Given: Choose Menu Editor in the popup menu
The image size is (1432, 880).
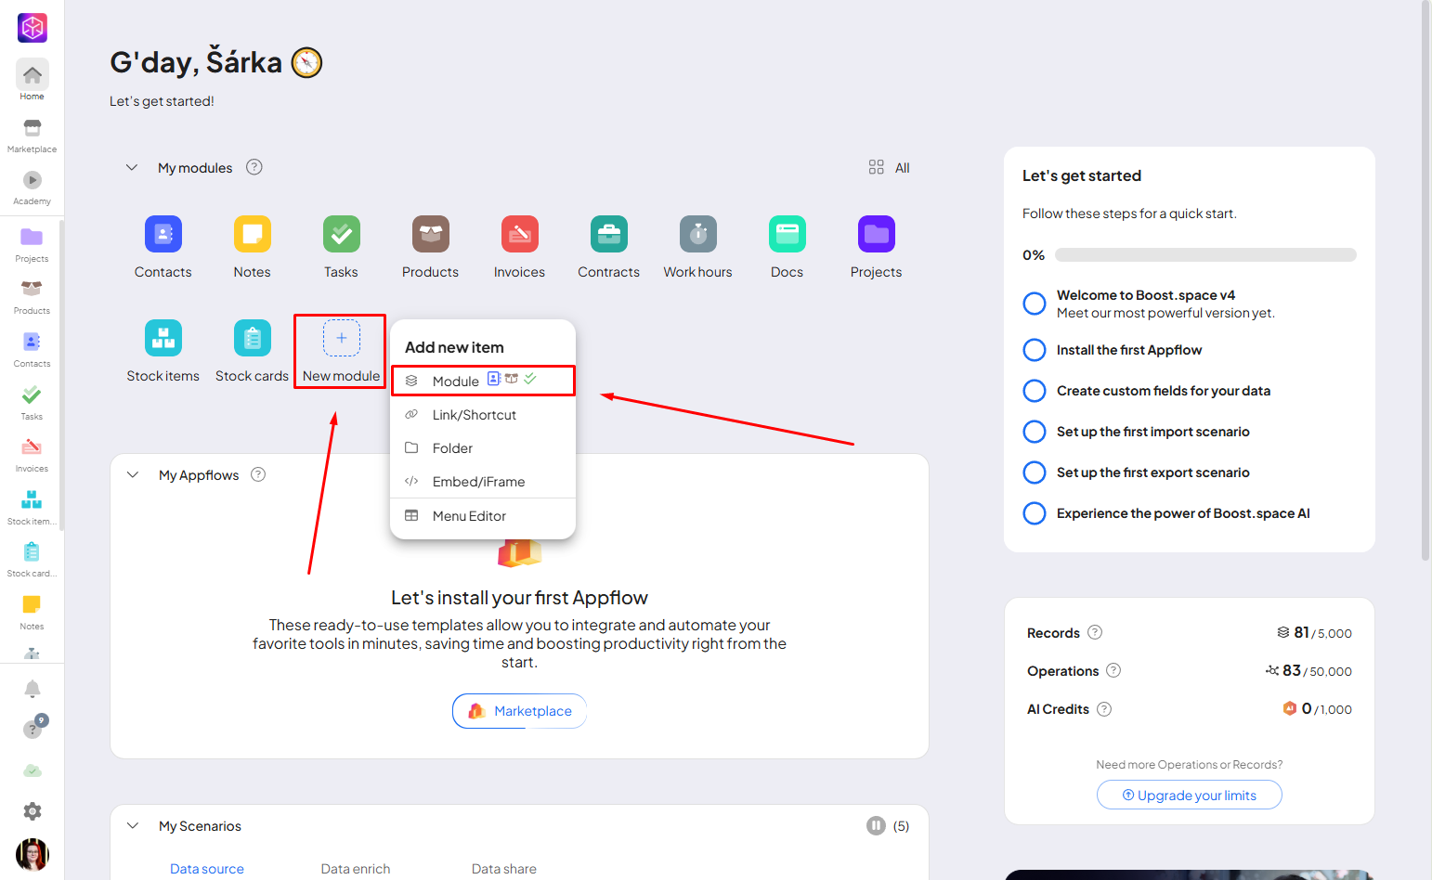Looking at the screenshot, I should (469, 516).
